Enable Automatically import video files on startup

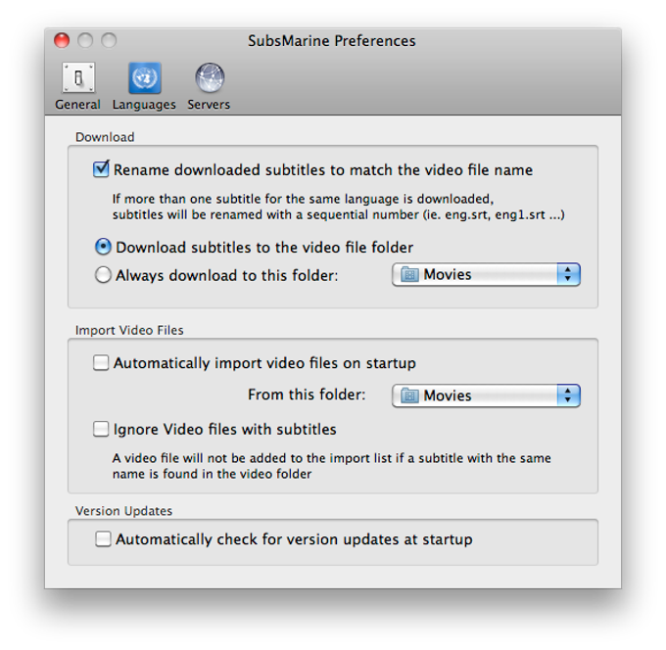point(101,363)
